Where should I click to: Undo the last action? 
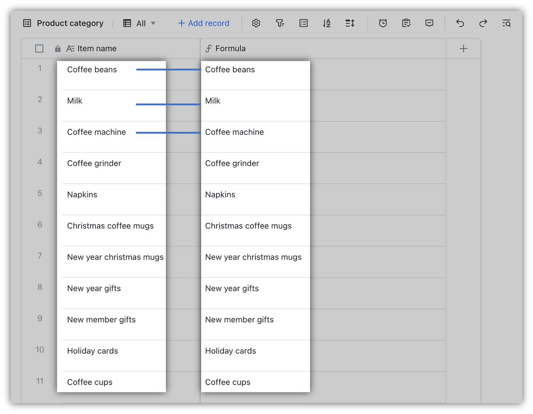point(460,23)
